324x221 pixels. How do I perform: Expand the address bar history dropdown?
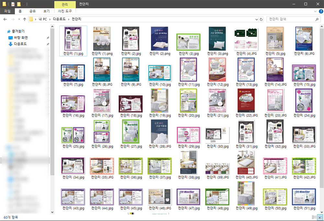pyautogui.click(x=256, y=19)
